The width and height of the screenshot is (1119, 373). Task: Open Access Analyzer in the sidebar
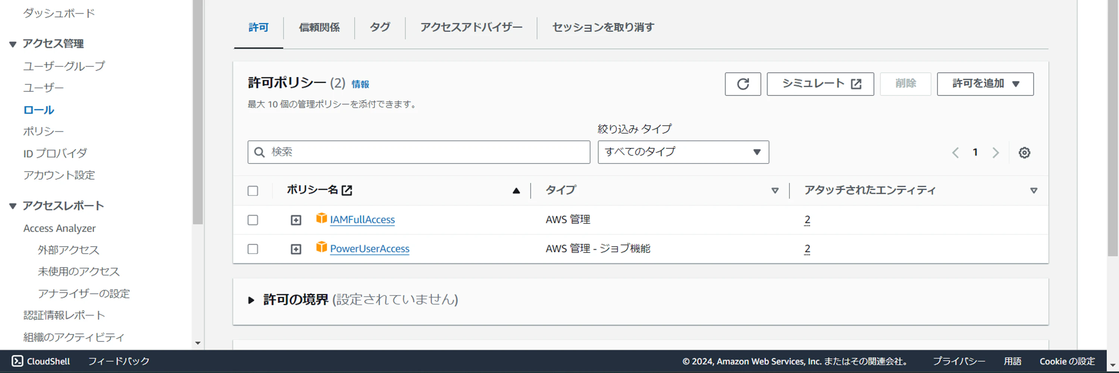(x=60, y=229)
